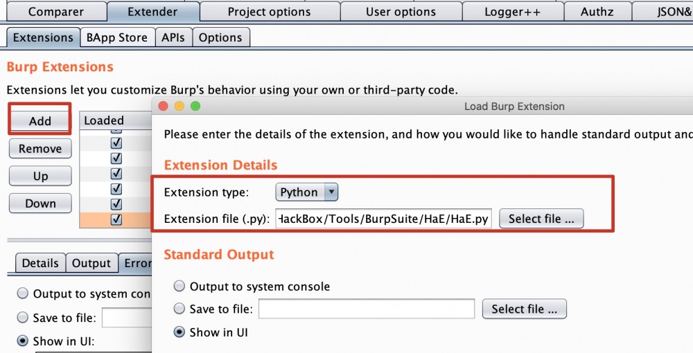Switch to the Comparer tab

55,12
